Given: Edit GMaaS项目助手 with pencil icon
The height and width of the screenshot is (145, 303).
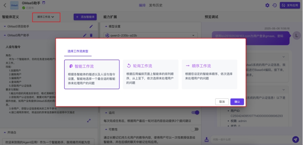Looking at the screenshot, I should tap(91, 27).
